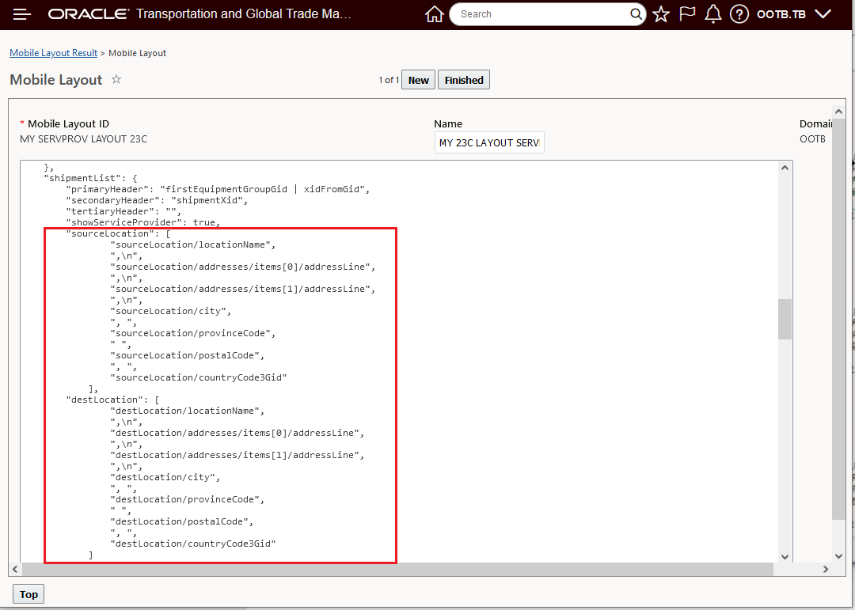Click the "shipmentList" line in JSON

(90, 178)
